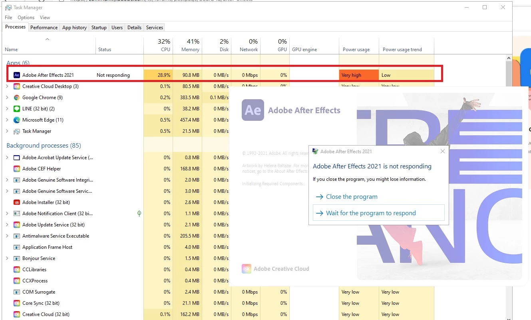
Task: Expand the Antimalware Service Executable row
Action: click(x=7, y=236)
